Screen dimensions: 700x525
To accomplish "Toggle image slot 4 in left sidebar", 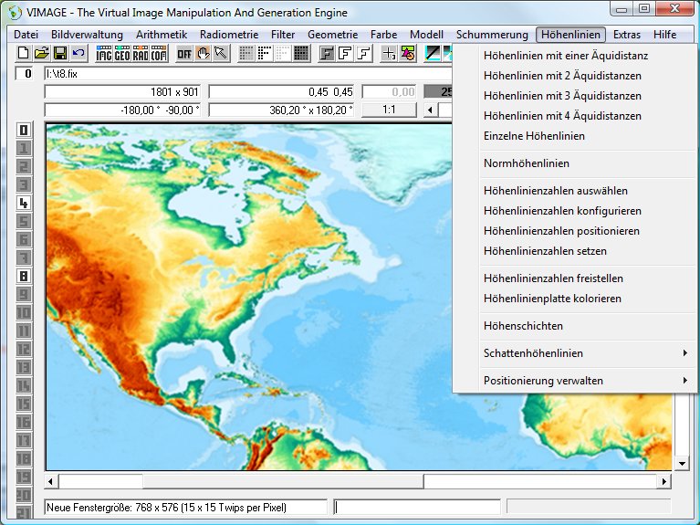I will click(24, 203).
